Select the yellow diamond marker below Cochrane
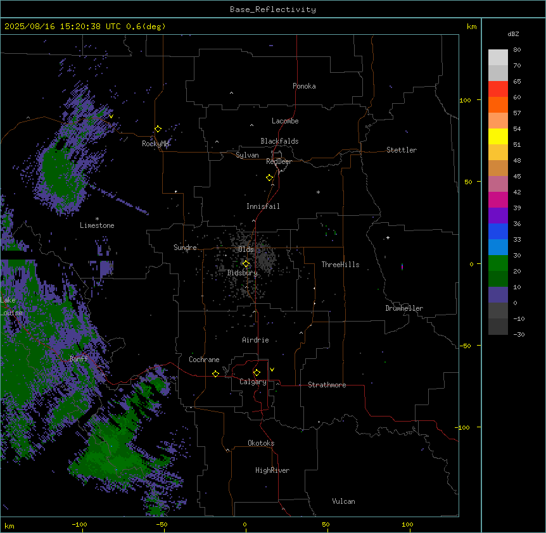Viewport: 546px width, 533px height. click(215, 373)
